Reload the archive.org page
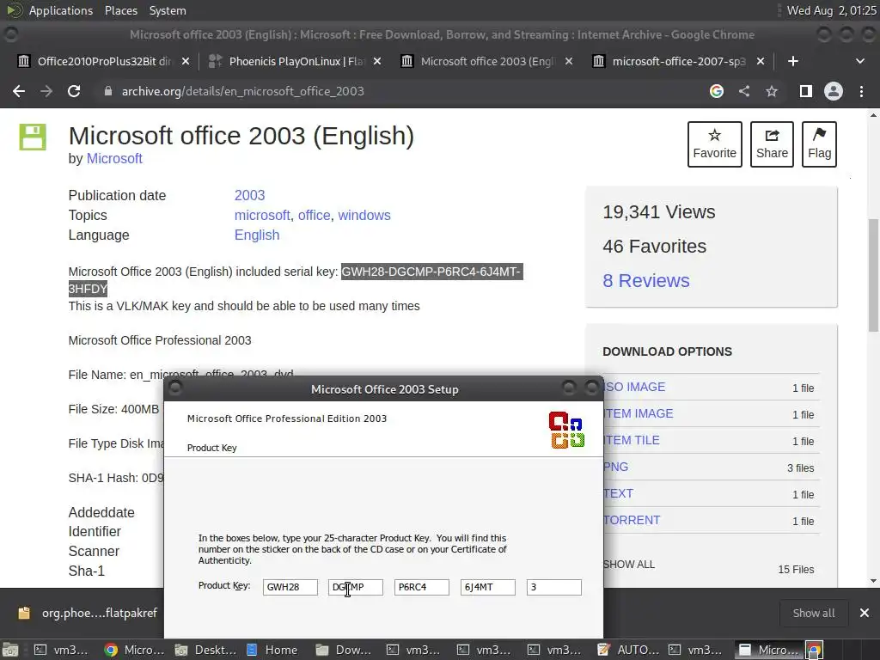 [74, 91]
